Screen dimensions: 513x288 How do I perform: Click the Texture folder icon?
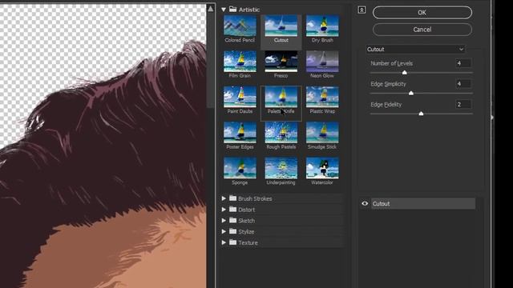coord(233,242)
